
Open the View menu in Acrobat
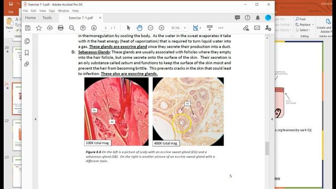click(43, 10)
